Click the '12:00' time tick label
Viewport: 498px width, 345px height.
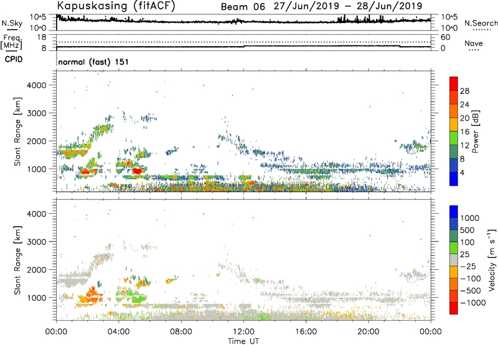[243, 332]
